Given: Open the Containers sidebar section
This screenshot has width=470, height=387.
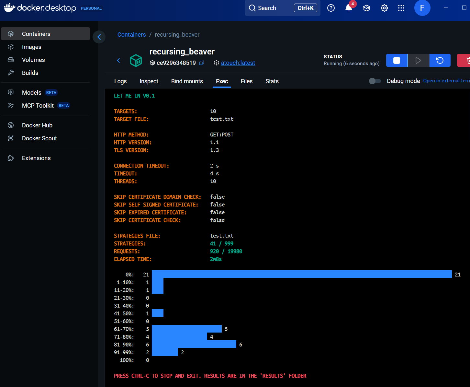Looking at the screenshot, I should tap(45, 34).
